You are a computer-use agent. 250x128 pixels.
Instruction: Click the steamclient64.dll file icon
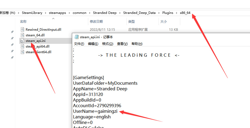[x=22, y=52]
